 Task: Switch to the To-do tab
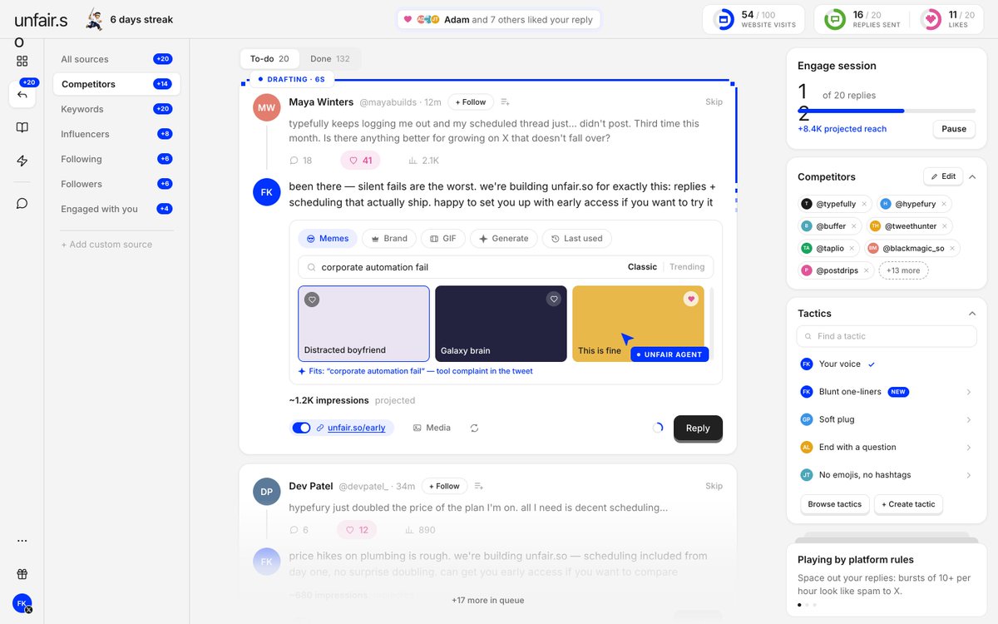pos(269,59)
